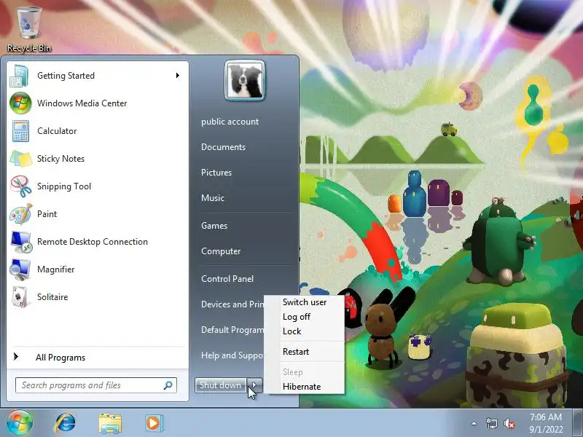This screenshot has width=583, height=437.
Task: Expand the Getting Started submenu arrow
Action: pos(178,76)
